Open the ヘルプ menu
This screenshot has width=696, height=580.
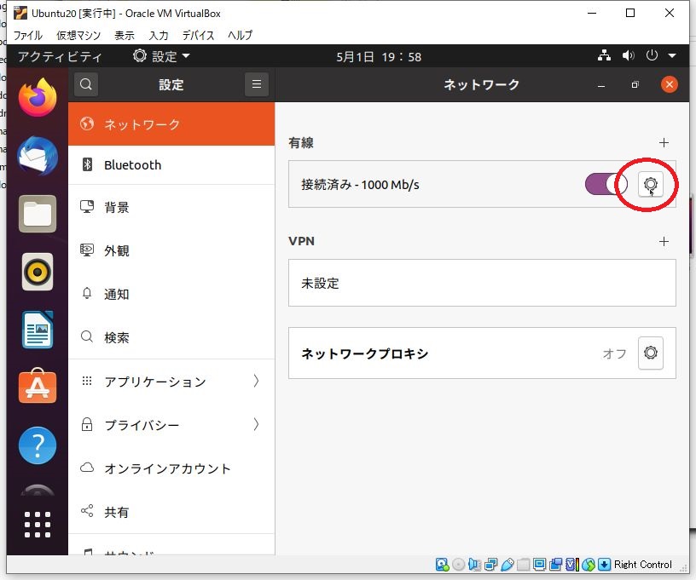[240, 35]
